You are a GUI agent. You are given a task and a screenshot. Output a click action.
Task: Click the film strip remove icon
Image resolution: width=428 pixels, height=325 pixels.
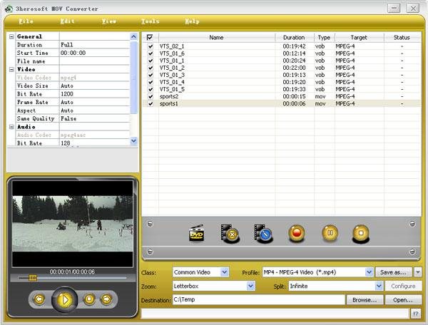[230, 233]
